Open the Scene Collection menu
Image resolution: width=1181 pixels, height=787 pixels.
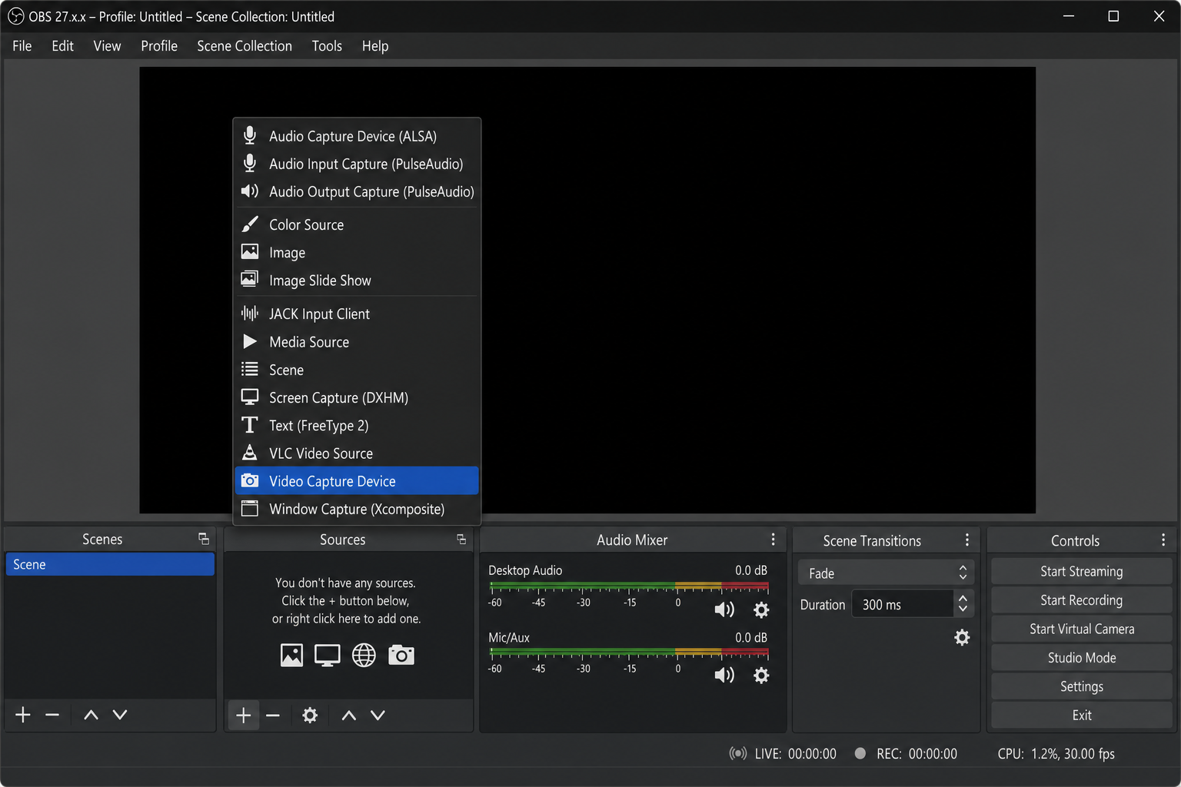pos(245,46)
